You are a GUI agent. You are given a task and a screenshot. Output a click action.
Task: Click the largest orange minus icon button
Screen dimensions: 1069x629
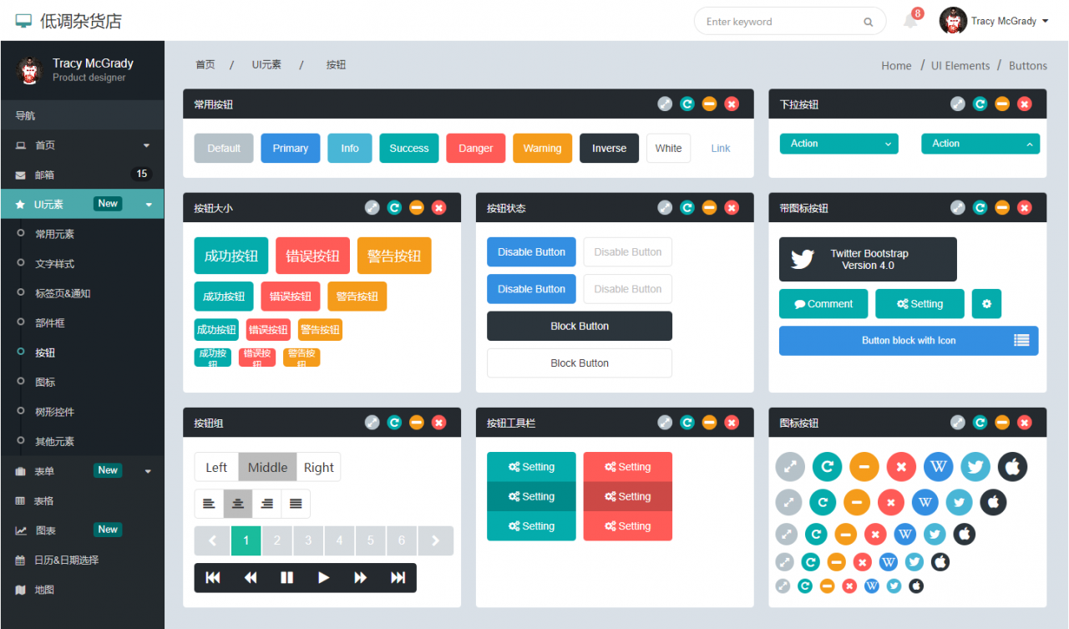[x=864, y=466]
